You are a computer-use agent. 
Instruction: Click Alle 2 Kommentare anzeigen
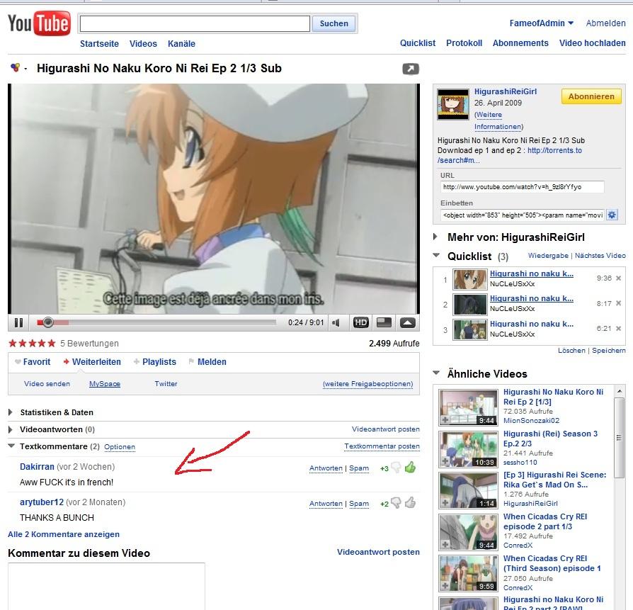[64, 534]
